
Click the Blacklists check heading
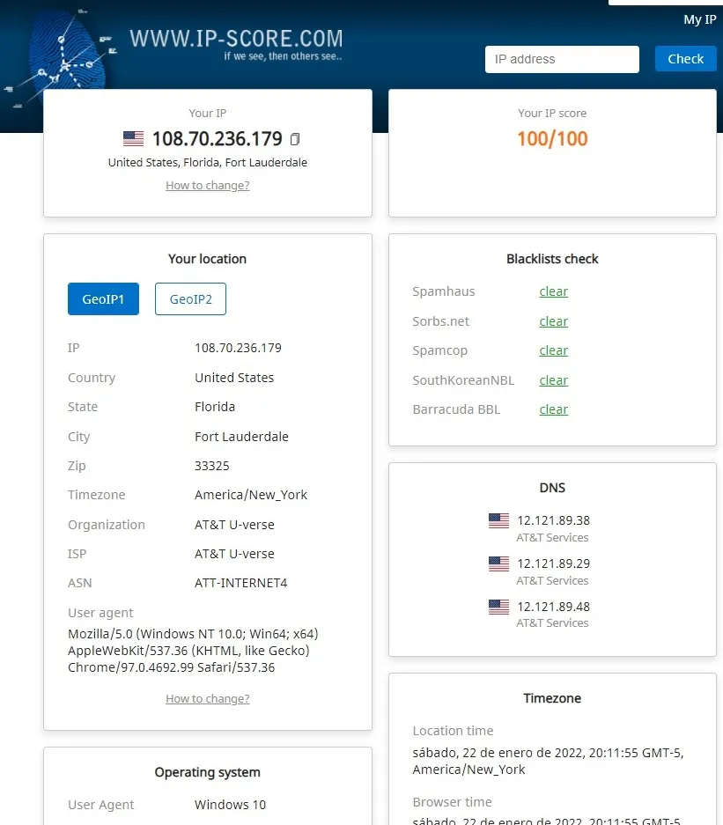[x=552, y=259]
